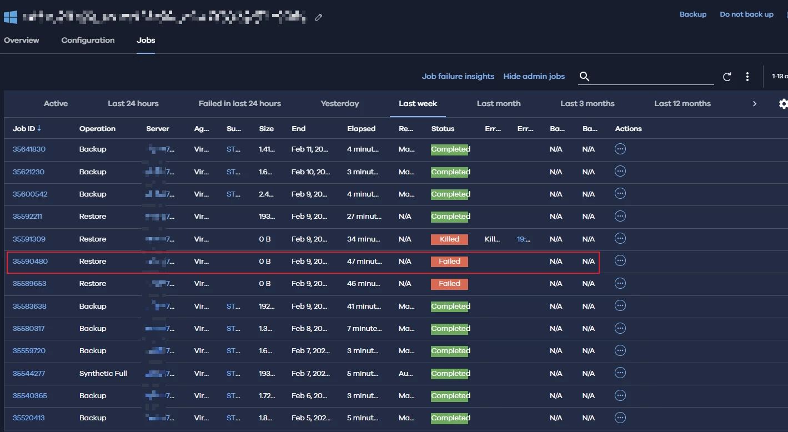The height and width of the screenshot is (432, 788).
Task: Open actions menu for job 35600542
Action: pyautogui.click(x=620, y=194)
